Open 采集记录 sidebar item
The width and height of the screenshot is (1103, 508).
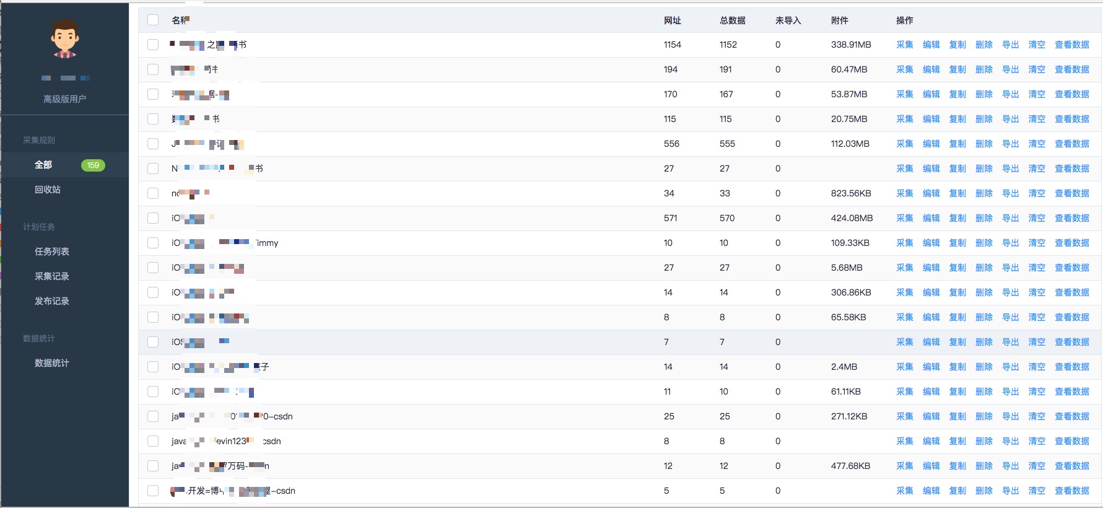(52, 276)
